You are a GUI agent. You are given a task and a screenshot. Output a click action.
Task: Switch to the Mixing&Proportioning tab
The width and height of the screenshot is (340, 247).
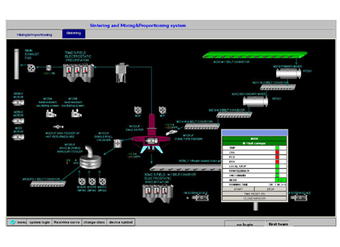point(35,35)
